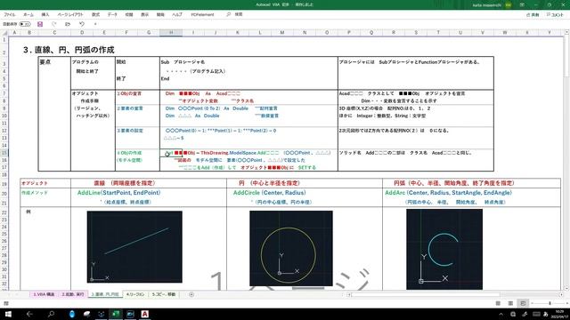Open the Windows Start menu
Image resolution: width=570 pixels, height=320 pixels.
pos(8,314)
